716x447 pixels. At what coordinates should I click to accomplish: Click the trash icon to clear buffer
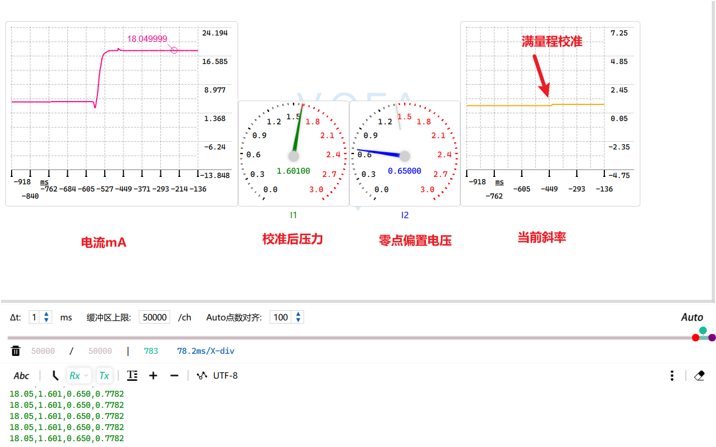tap(16, 351)
